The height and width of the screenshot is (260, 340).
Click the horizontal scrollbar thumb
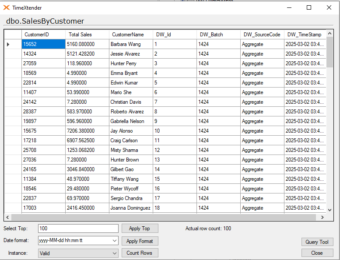[164, 217]
